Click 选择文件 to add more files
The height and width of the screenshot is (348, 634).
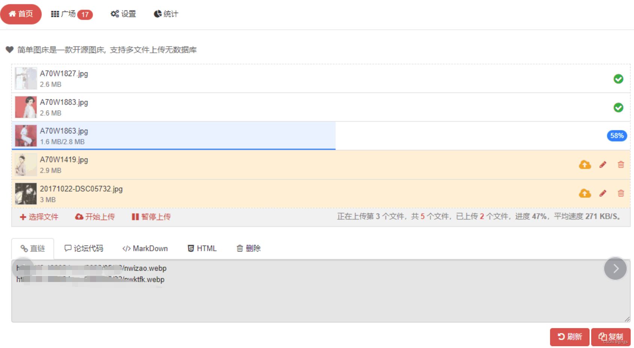[x=39, y=217]
